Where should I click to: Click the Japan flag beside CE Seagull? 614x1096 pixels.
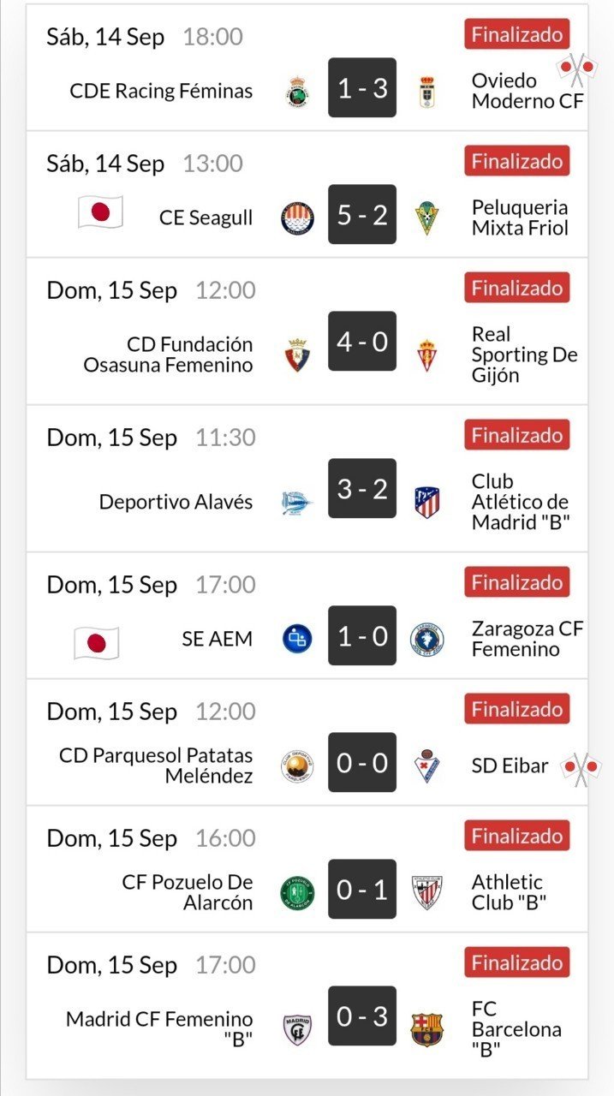pyautogui.click(x=100, y=211)
